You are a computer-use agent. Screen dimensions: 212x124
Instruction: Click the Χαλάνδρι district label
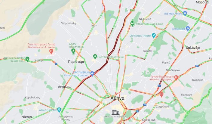pos(193,48)
